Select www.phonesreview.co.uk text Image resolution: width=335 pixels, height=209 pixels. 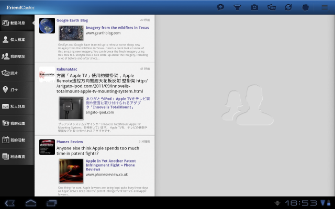click(107, 175)
